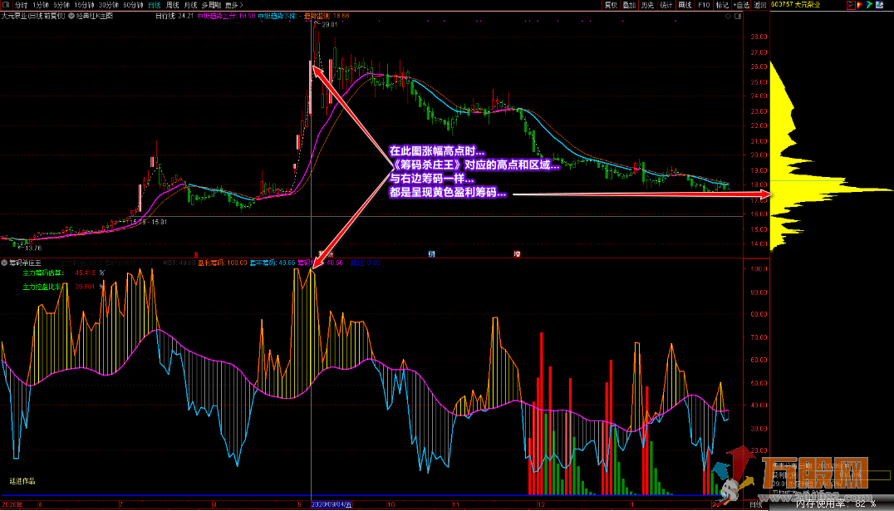Viewport: 894px width, 511px height.
Task: Open the 历史 history button
Action: [x=647, y=4]
